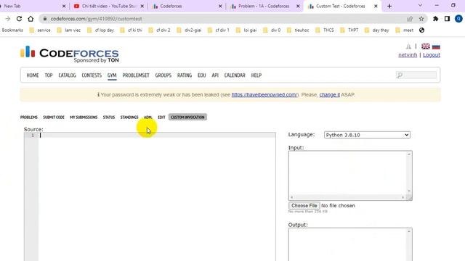The image size is (465, 261).
Task: Go to the MY SUBMISSIONS contest tab
Action: [x=84, y=117]
